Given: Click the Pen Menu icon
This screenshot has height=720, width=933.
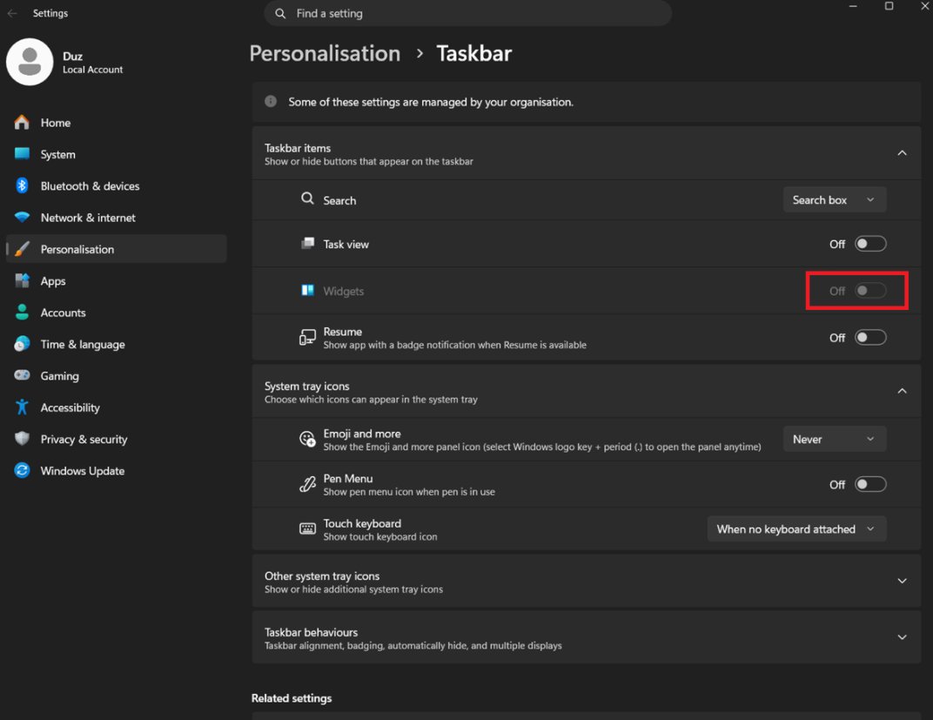Looking at the screenshot, I should (307, 484).
